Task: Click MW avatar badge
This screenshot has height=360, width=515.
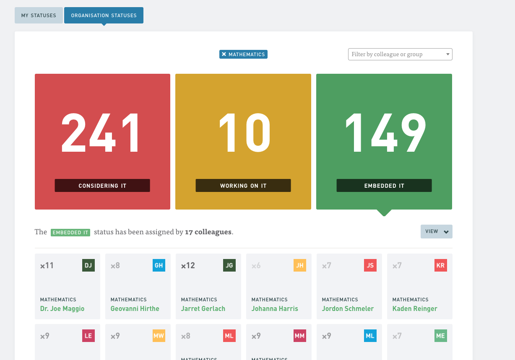Action: (159, 336)
